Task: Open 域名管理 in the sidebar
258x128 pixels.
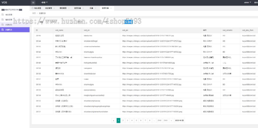Action: coord(15,15)
